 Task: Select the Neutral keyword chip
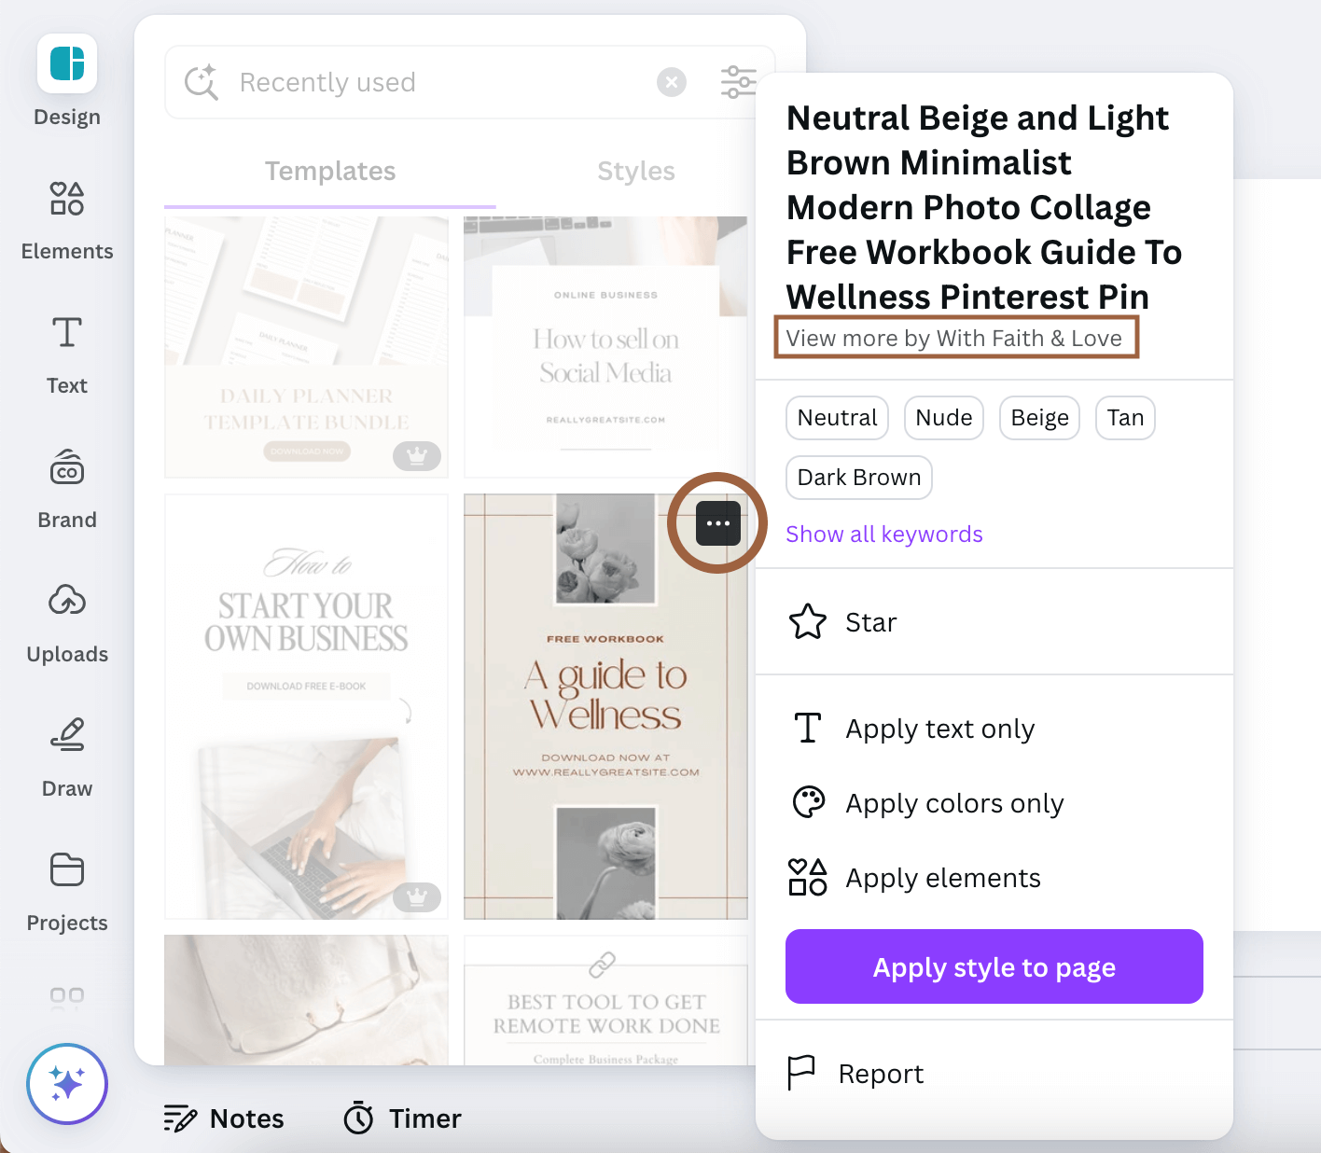tap(837, 418)
